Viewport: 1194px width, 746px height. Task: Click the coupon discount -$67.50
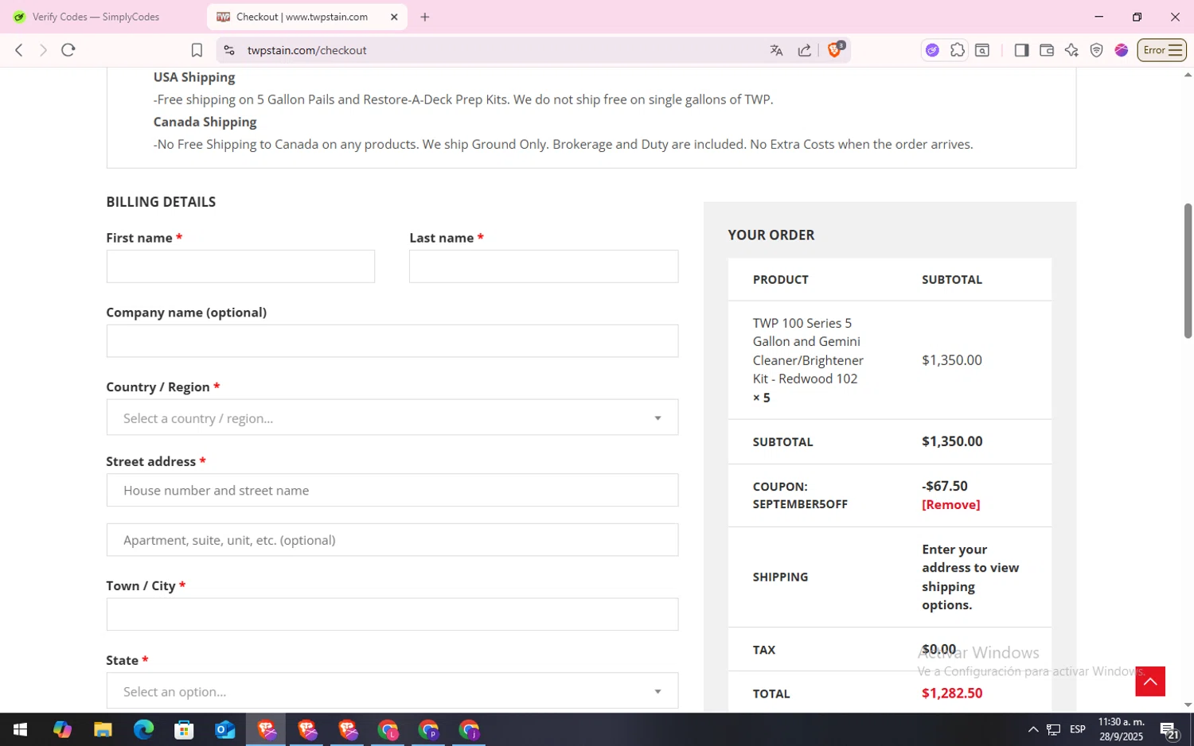945,485
